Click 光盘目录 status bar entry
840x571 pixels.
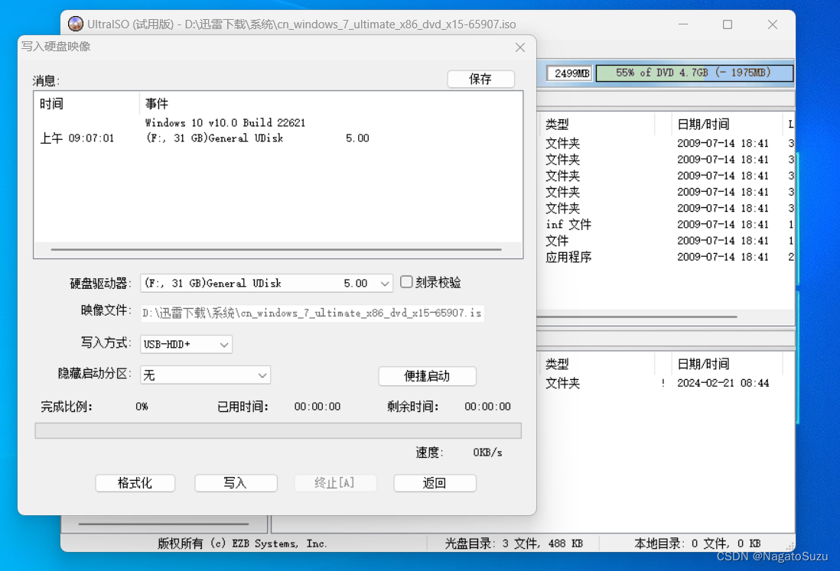tap(514, 543)
